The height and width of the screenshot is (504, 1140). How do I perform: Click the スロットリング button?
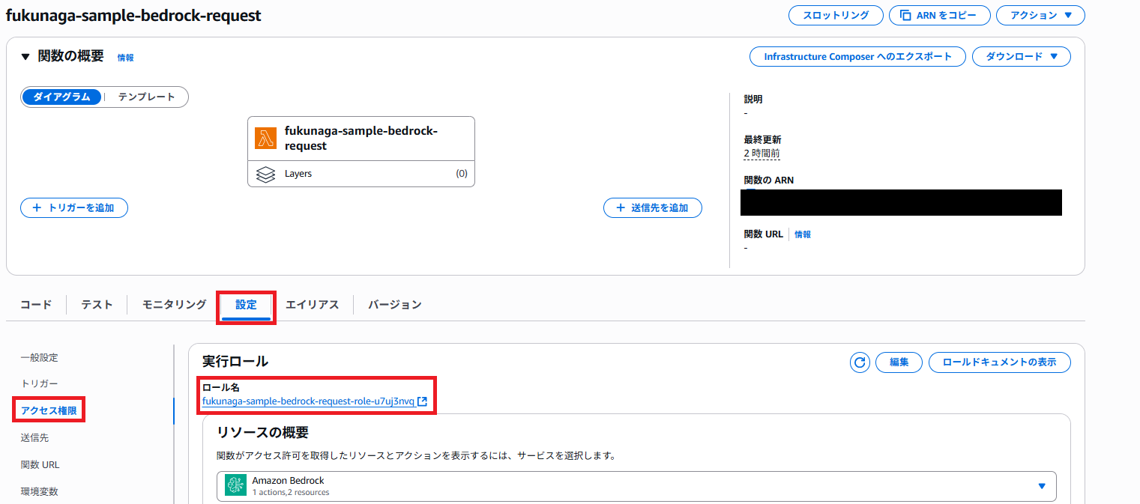click(x=836, y=15)
